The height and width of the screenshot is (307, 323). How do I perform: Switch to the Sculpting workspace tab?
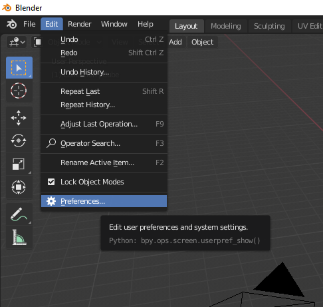(269, 26)
